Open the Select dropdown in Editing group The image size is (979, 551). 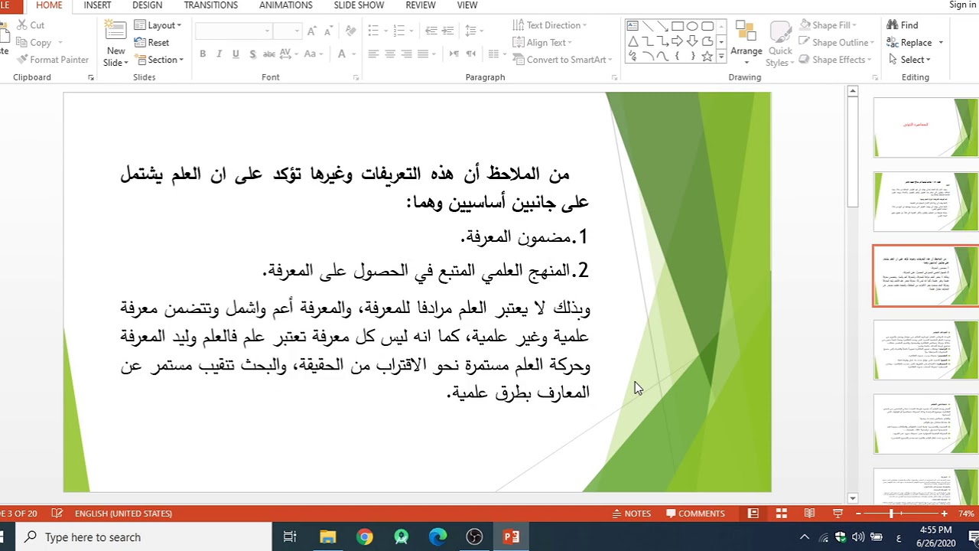click(909, 60)
